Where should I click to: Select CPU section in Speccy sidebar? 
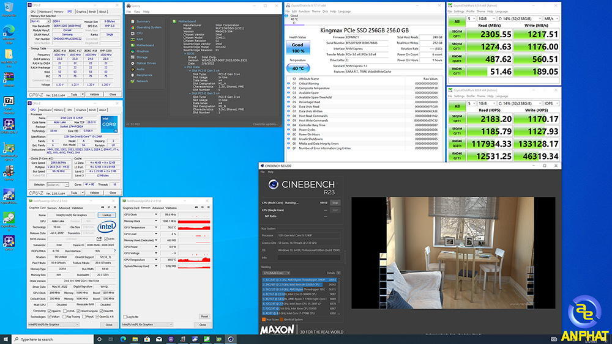(140, 34)
